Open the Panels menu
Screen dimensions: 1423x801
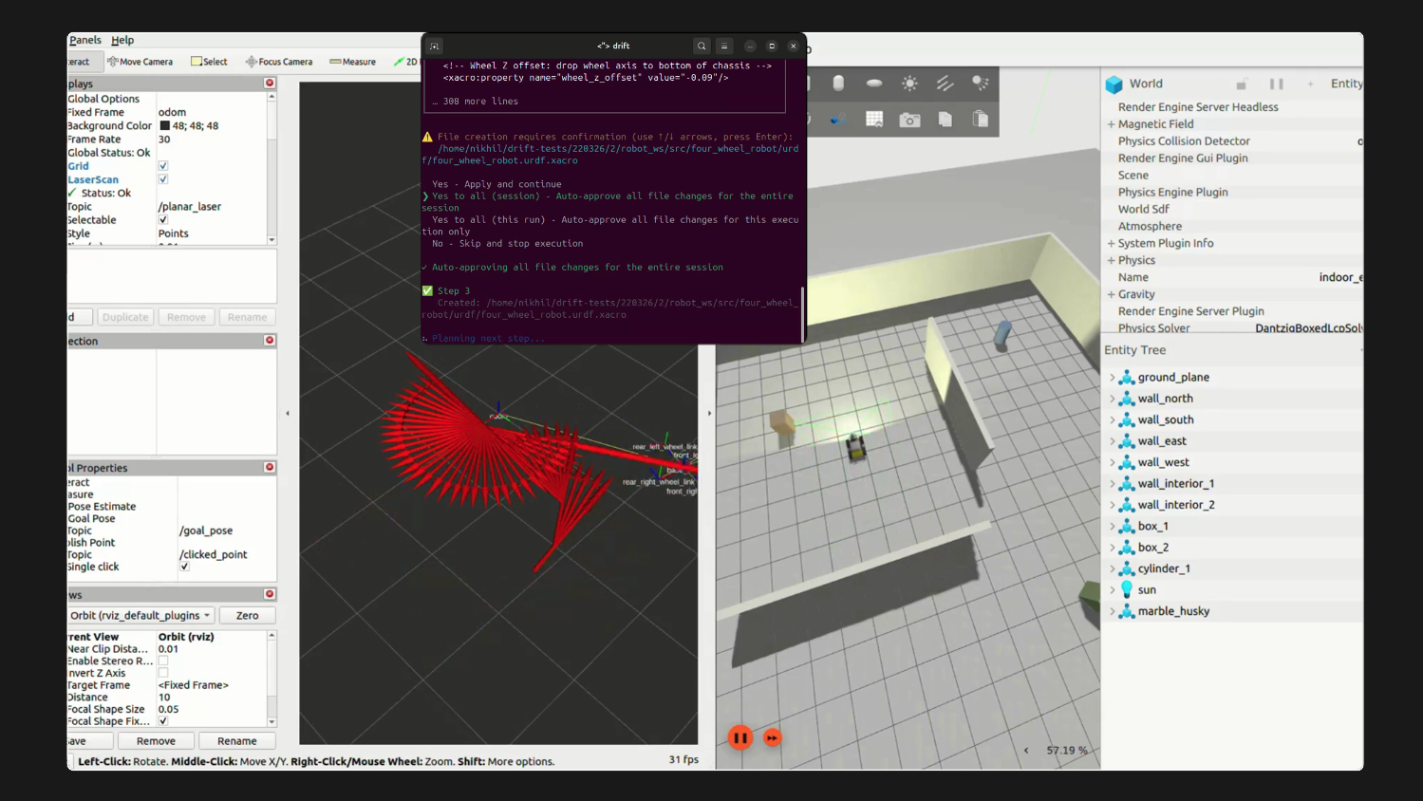click(x=84, y=40)
